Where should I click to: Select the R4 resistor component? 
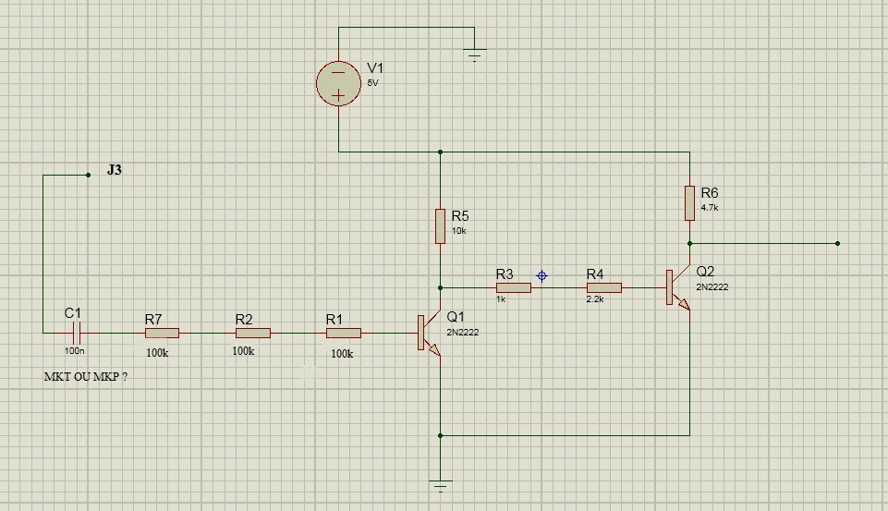(604, 287)
